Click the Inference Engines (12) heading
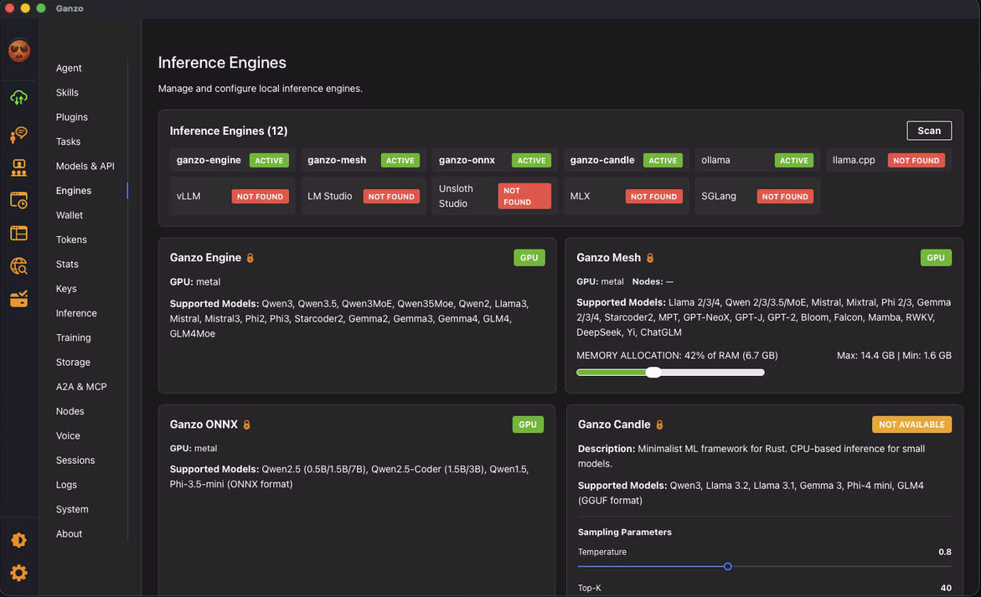The width and height of the screenshot is (981, 597). [x=229, y=131]
